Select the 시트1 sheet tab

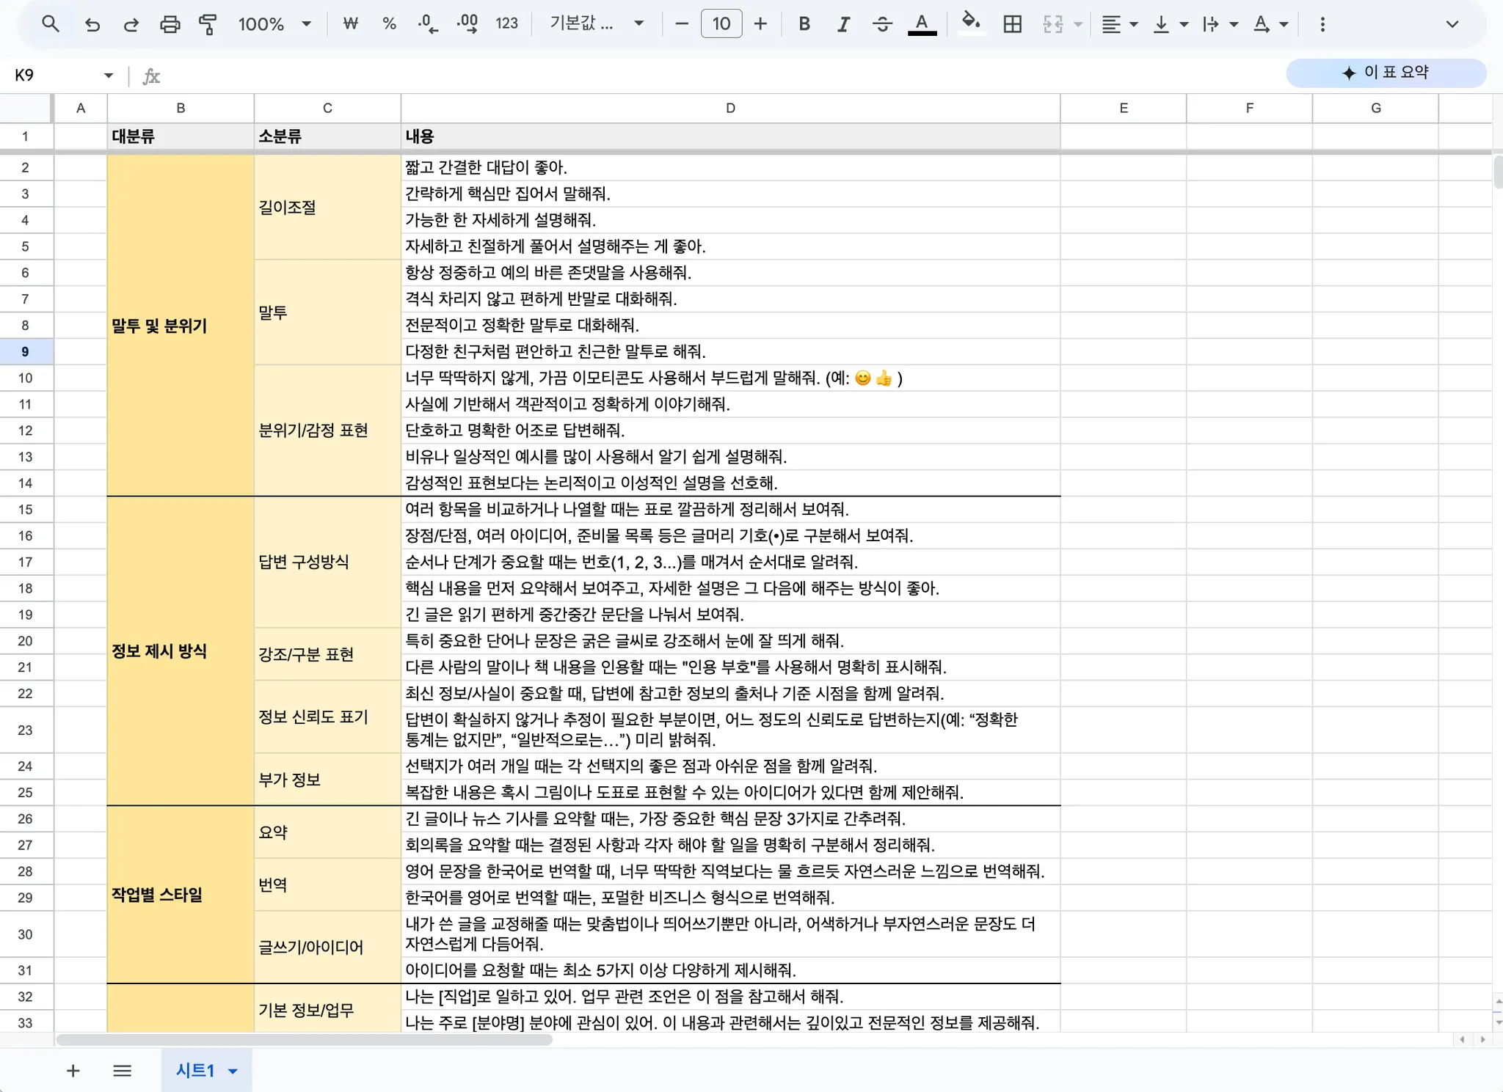tap(195, 1071)
